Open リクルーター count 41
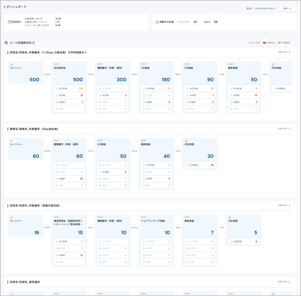 [195, 22]
